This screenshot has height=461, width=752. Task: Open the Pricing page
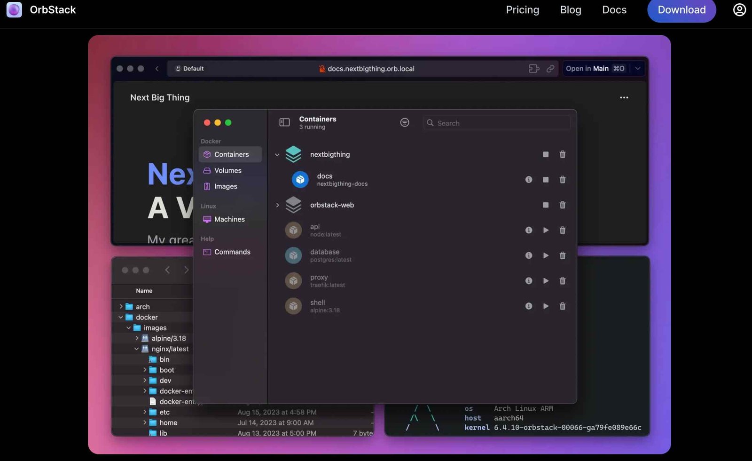[x=522, y=10]
